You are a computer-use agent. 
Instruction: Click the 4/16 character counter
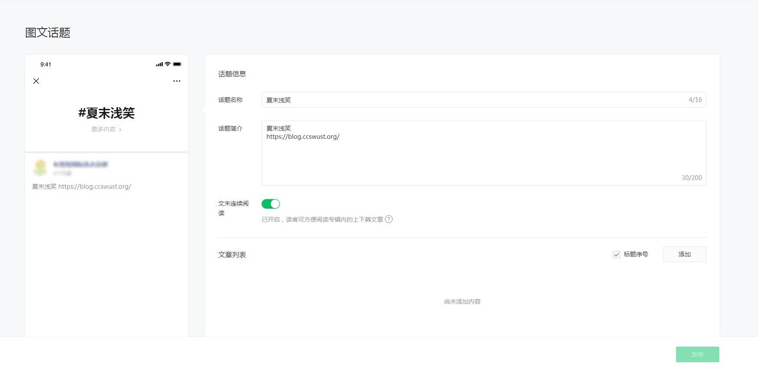point(695,100)
